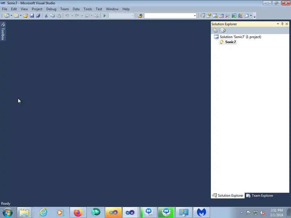Image resolution: width=291 pixels, height=218 pixels.
Task: Open the File menu
Action: point(5,9)
